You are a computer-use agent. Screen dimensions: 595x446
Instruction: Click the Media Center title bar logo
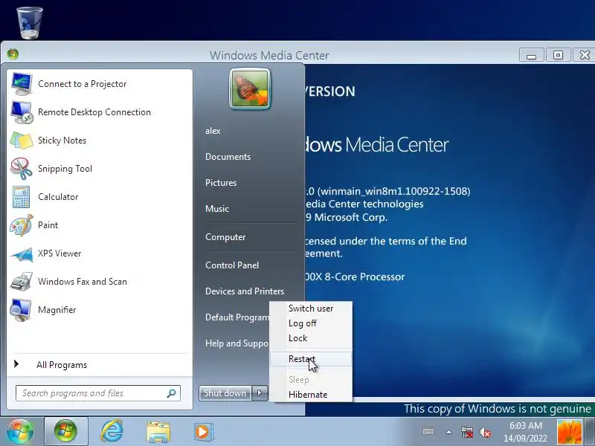tap(13, 54)
